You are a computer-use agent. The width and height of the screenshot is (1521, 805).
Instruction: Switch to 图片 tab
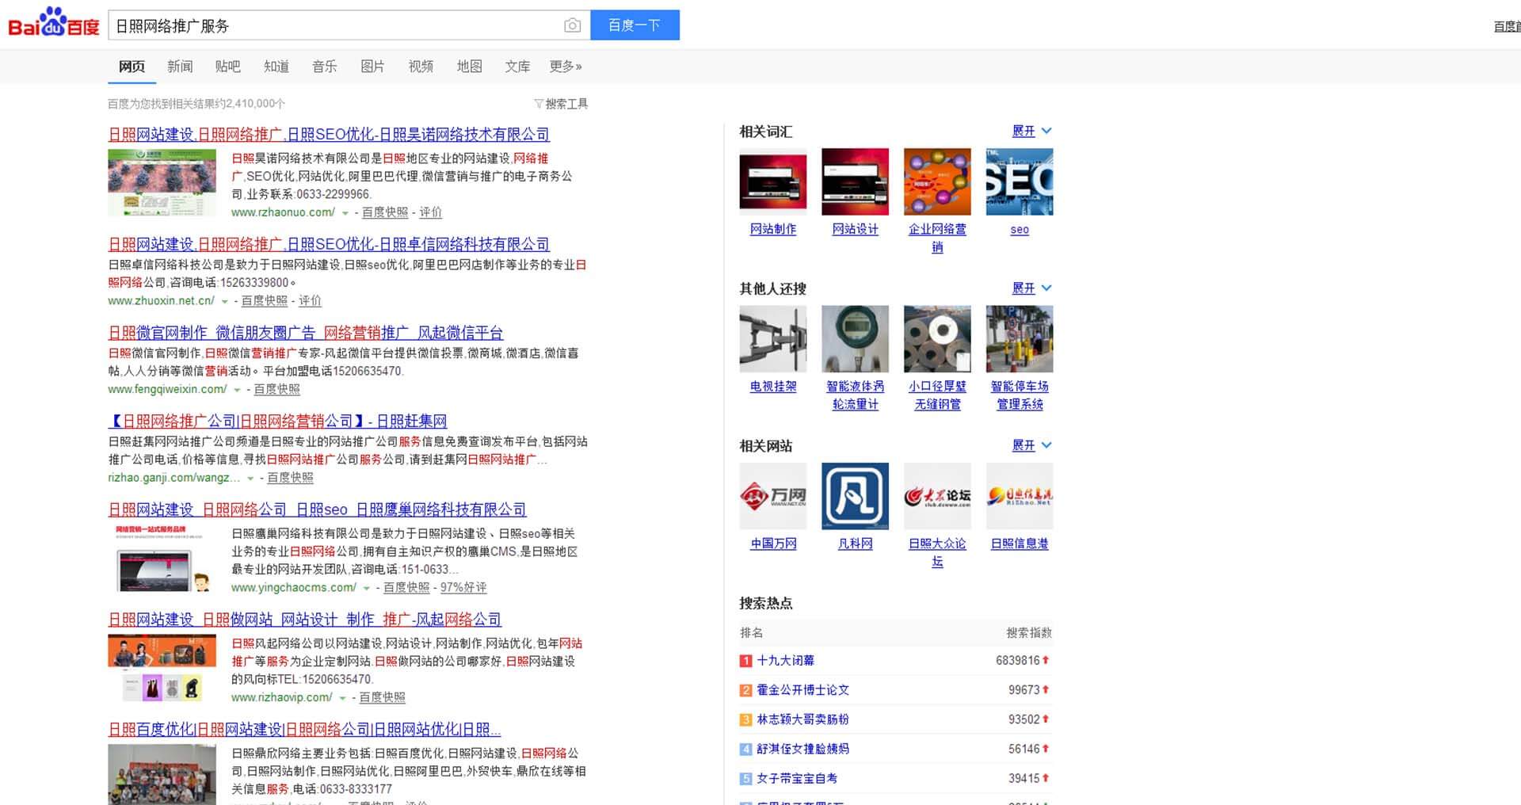click(372, 67)
